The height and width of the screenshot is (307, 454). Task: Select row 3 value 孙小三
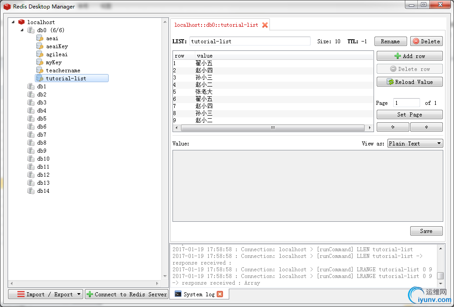click(204, 78)
